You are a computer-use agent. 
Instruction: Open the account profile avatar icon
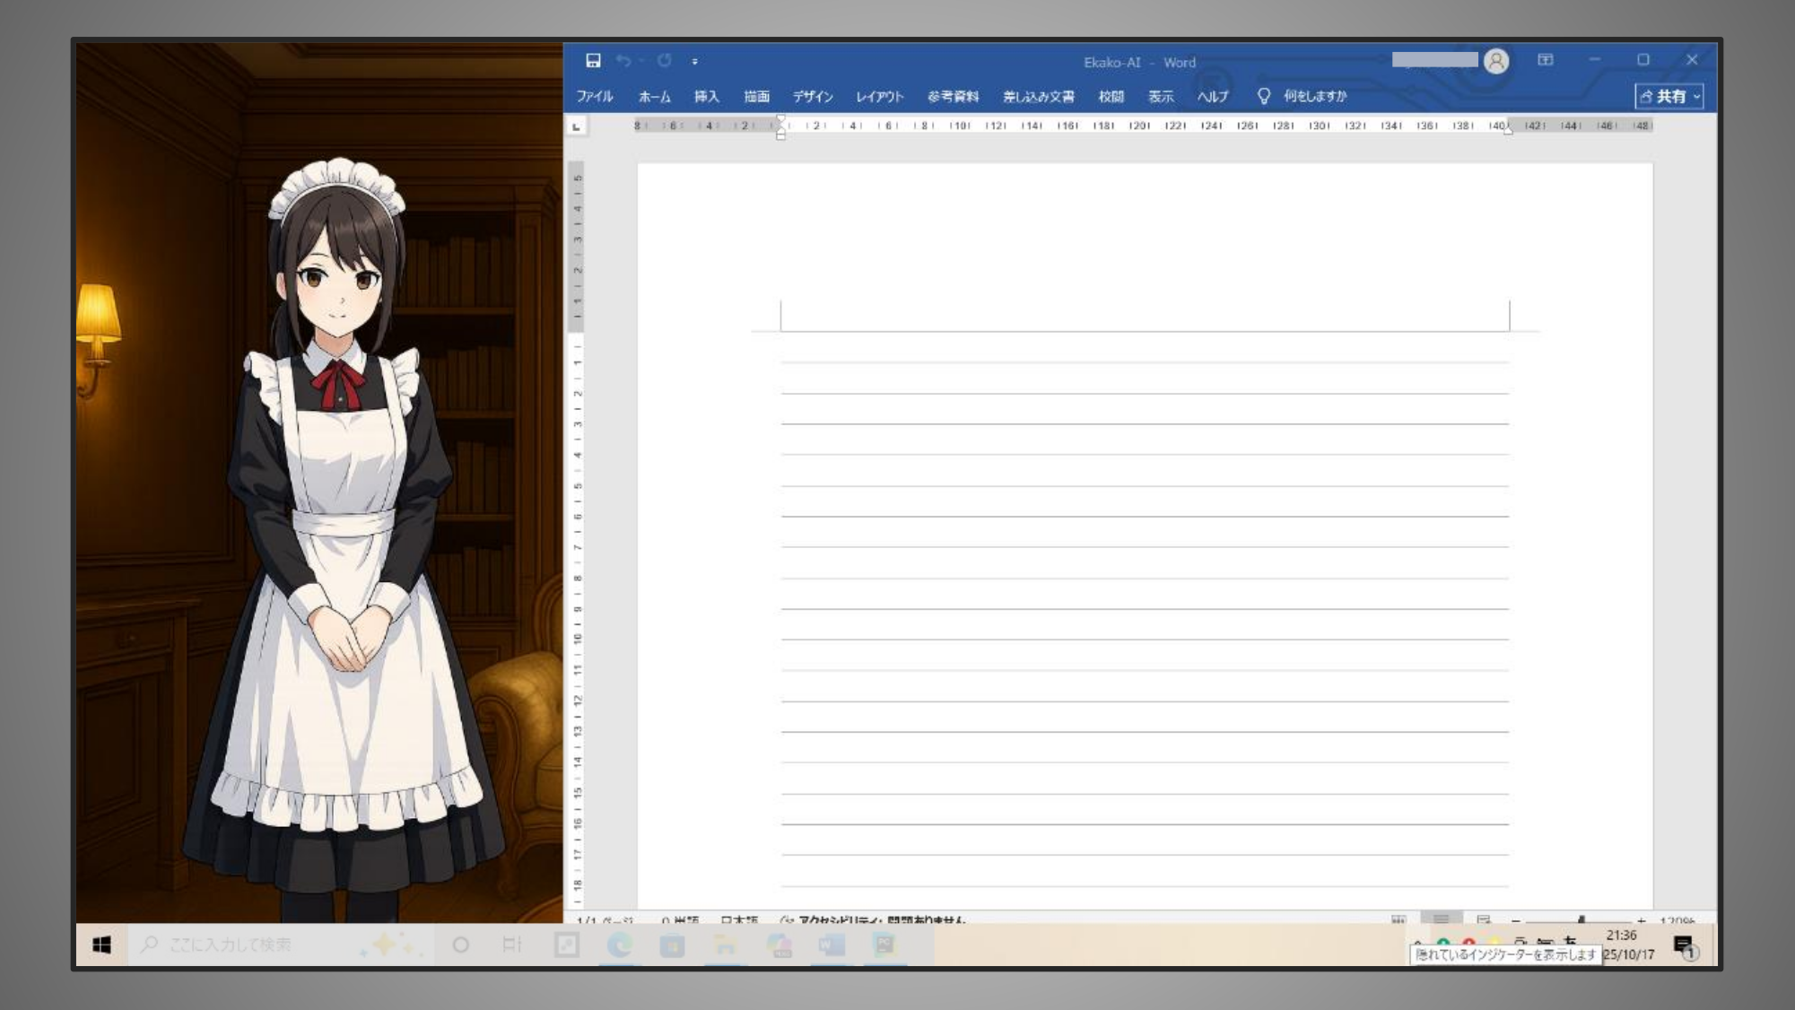(x=1495, y=61)
